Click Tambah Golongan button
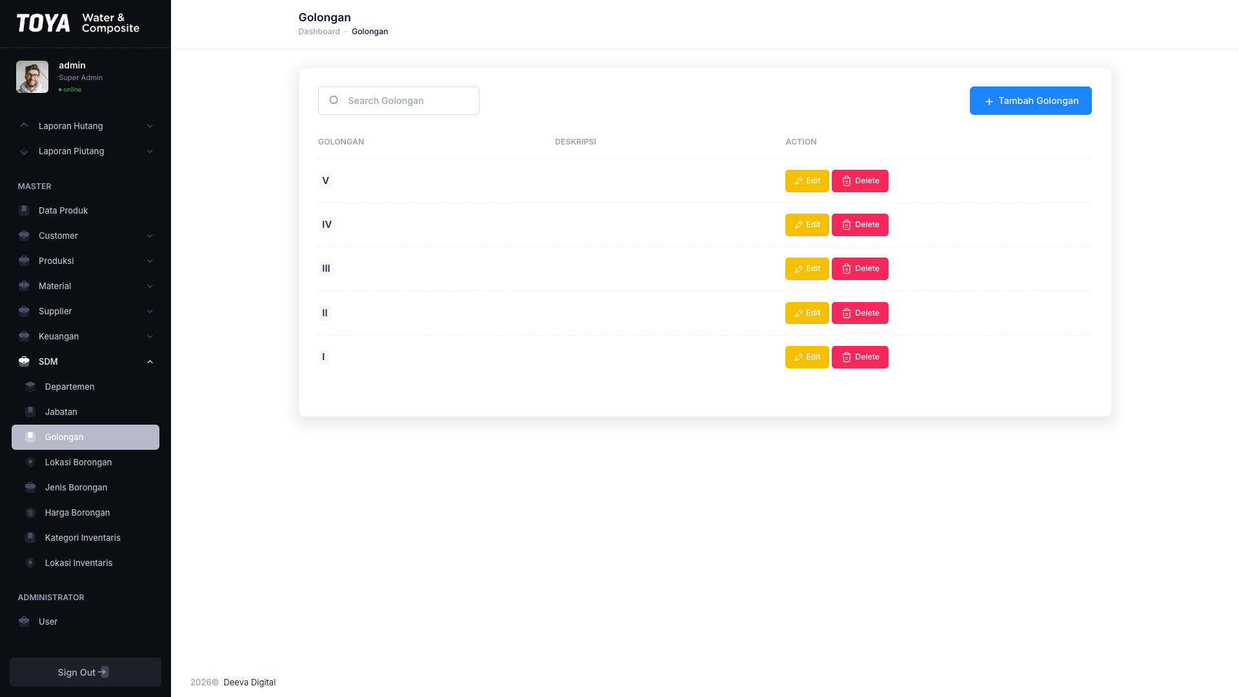This screenshot has height=697, width=1239. pyautogui.click(x=1031, y=101)
